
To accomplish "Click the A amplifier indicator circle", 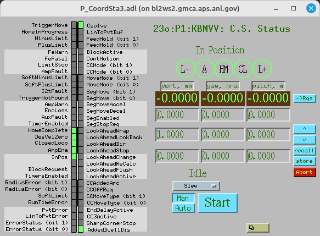I will pos(205,69).
